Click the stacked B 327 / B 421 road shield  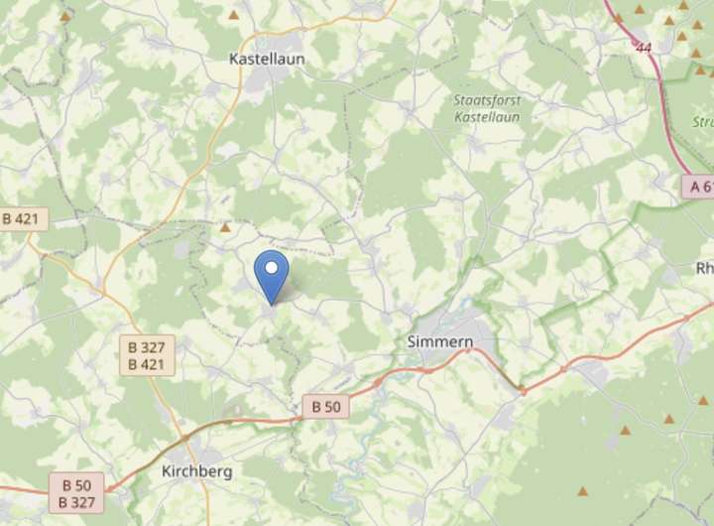[x=147, y=355]
